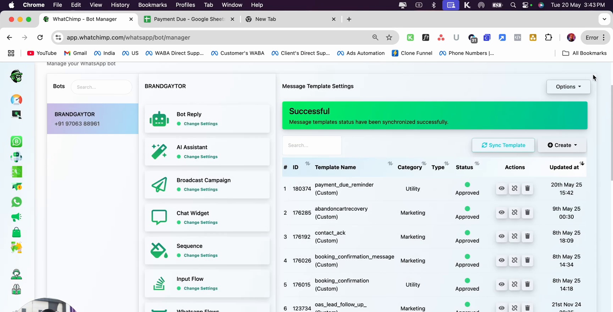The width and height of the screenshot is (613, 312).
Task: Click the WhatChimp monkey logo
Action: coord(16,76)
